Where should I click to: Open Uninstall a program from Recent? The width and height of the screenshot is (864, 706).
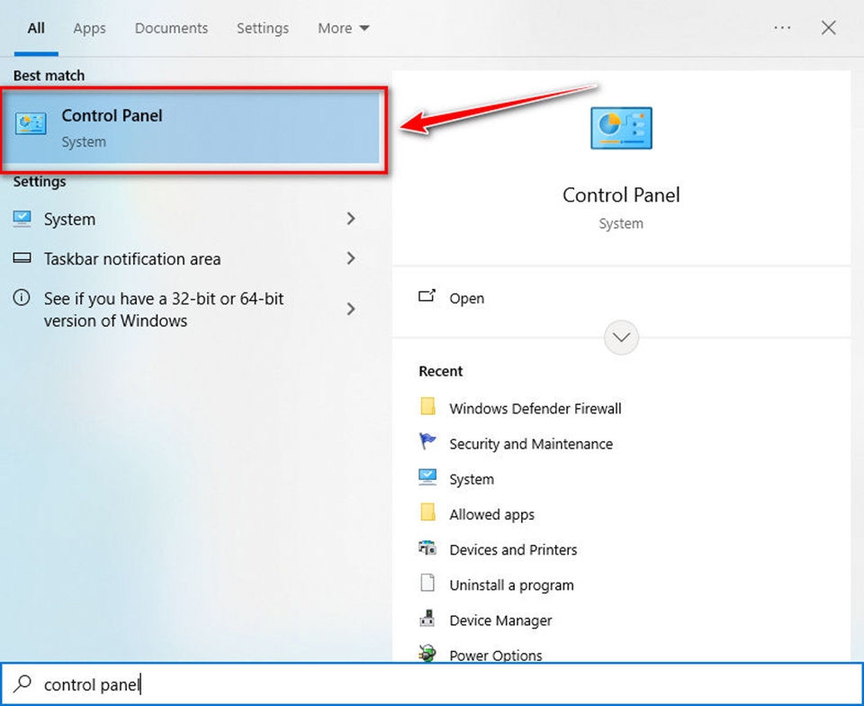(511, 584)
